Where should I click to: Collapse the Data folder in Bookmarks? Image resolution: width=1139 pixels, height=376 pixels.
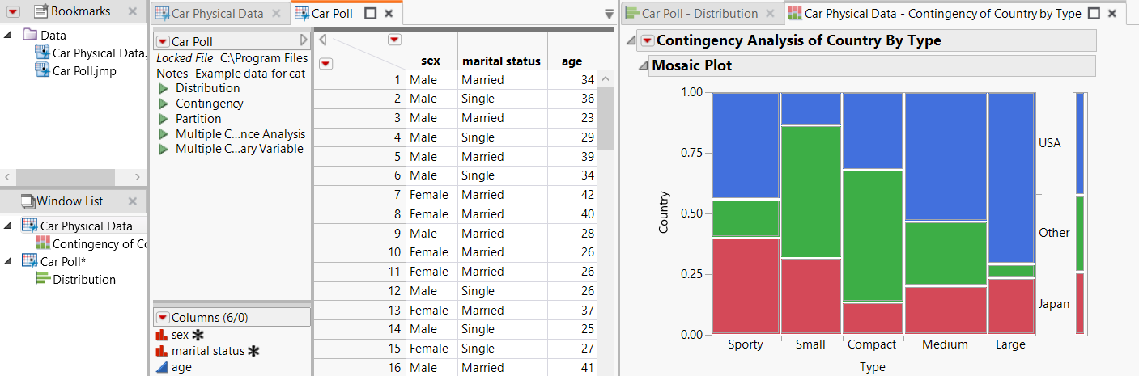9,35
